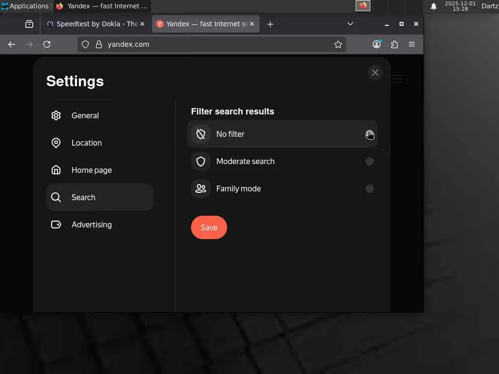The width and height of the screenshot is (499, 374).
Task: Open tracking protection shield in address bar
Action: pos(85,44)
